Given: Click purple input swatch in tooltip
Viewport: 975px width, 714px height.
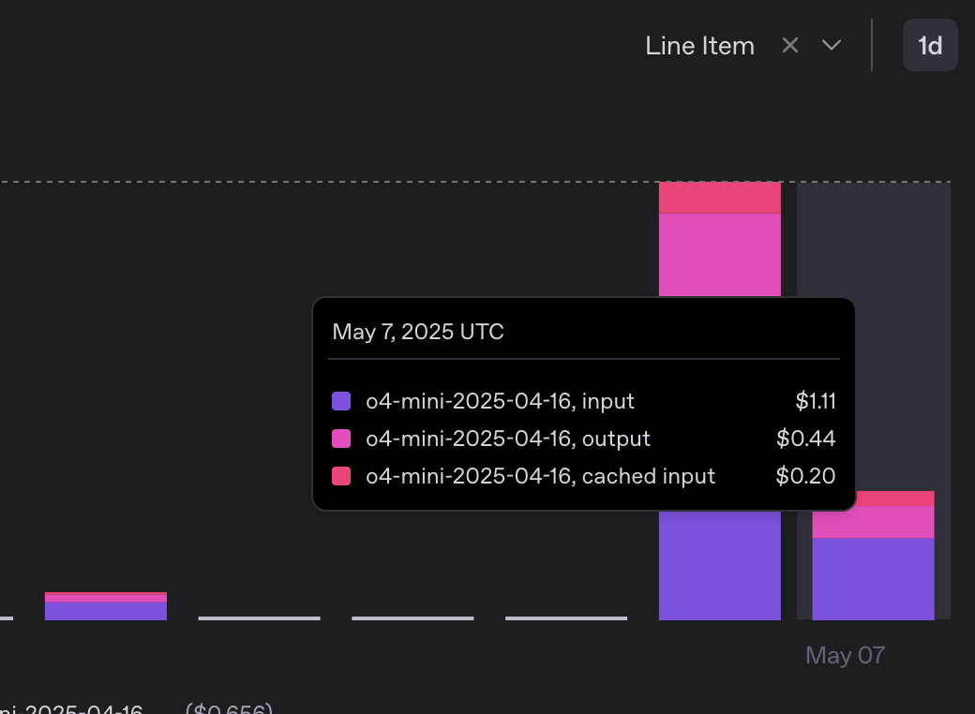Looking at the screenshot, I should [x=341, y=401].
